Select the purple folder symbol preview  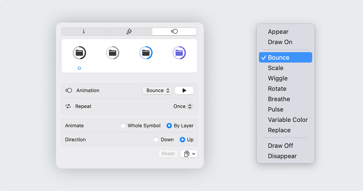point(179,53)
